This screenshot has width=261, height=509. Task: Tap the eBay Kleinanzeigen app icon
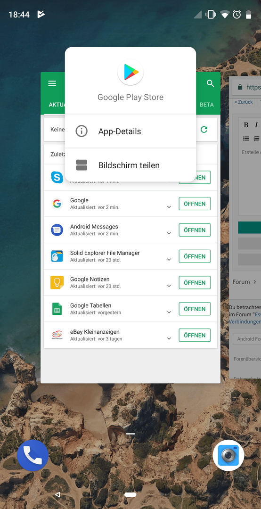[x=57, y=336]
